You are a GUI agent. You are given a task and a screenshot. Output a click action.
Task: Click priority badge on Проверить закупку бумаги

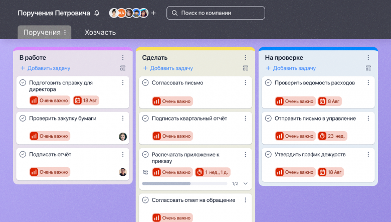[x=50, y=136]
